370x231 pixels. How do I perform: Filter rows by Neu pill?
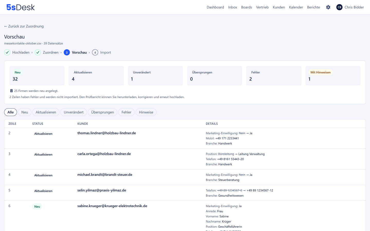25,112
